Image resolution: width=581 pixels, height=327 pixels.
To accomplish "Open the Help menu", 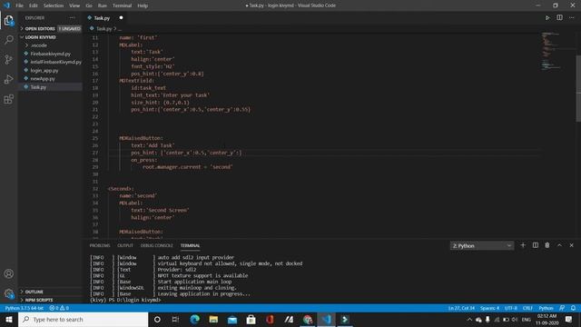I will pyautogui.click(x=143, y=5).
